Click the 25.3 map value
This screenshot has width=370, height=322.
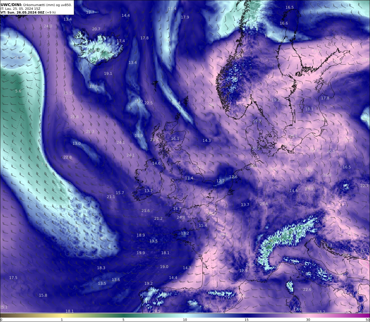[x=90, y=131]
